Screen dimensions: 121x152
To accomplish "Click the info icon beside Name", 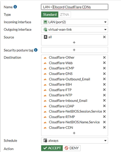I will pyautogui.click(x=15, y=7).
